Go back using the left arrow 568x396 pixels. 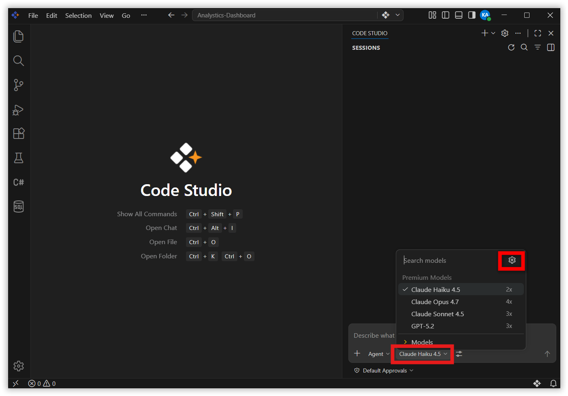point(171,15)
